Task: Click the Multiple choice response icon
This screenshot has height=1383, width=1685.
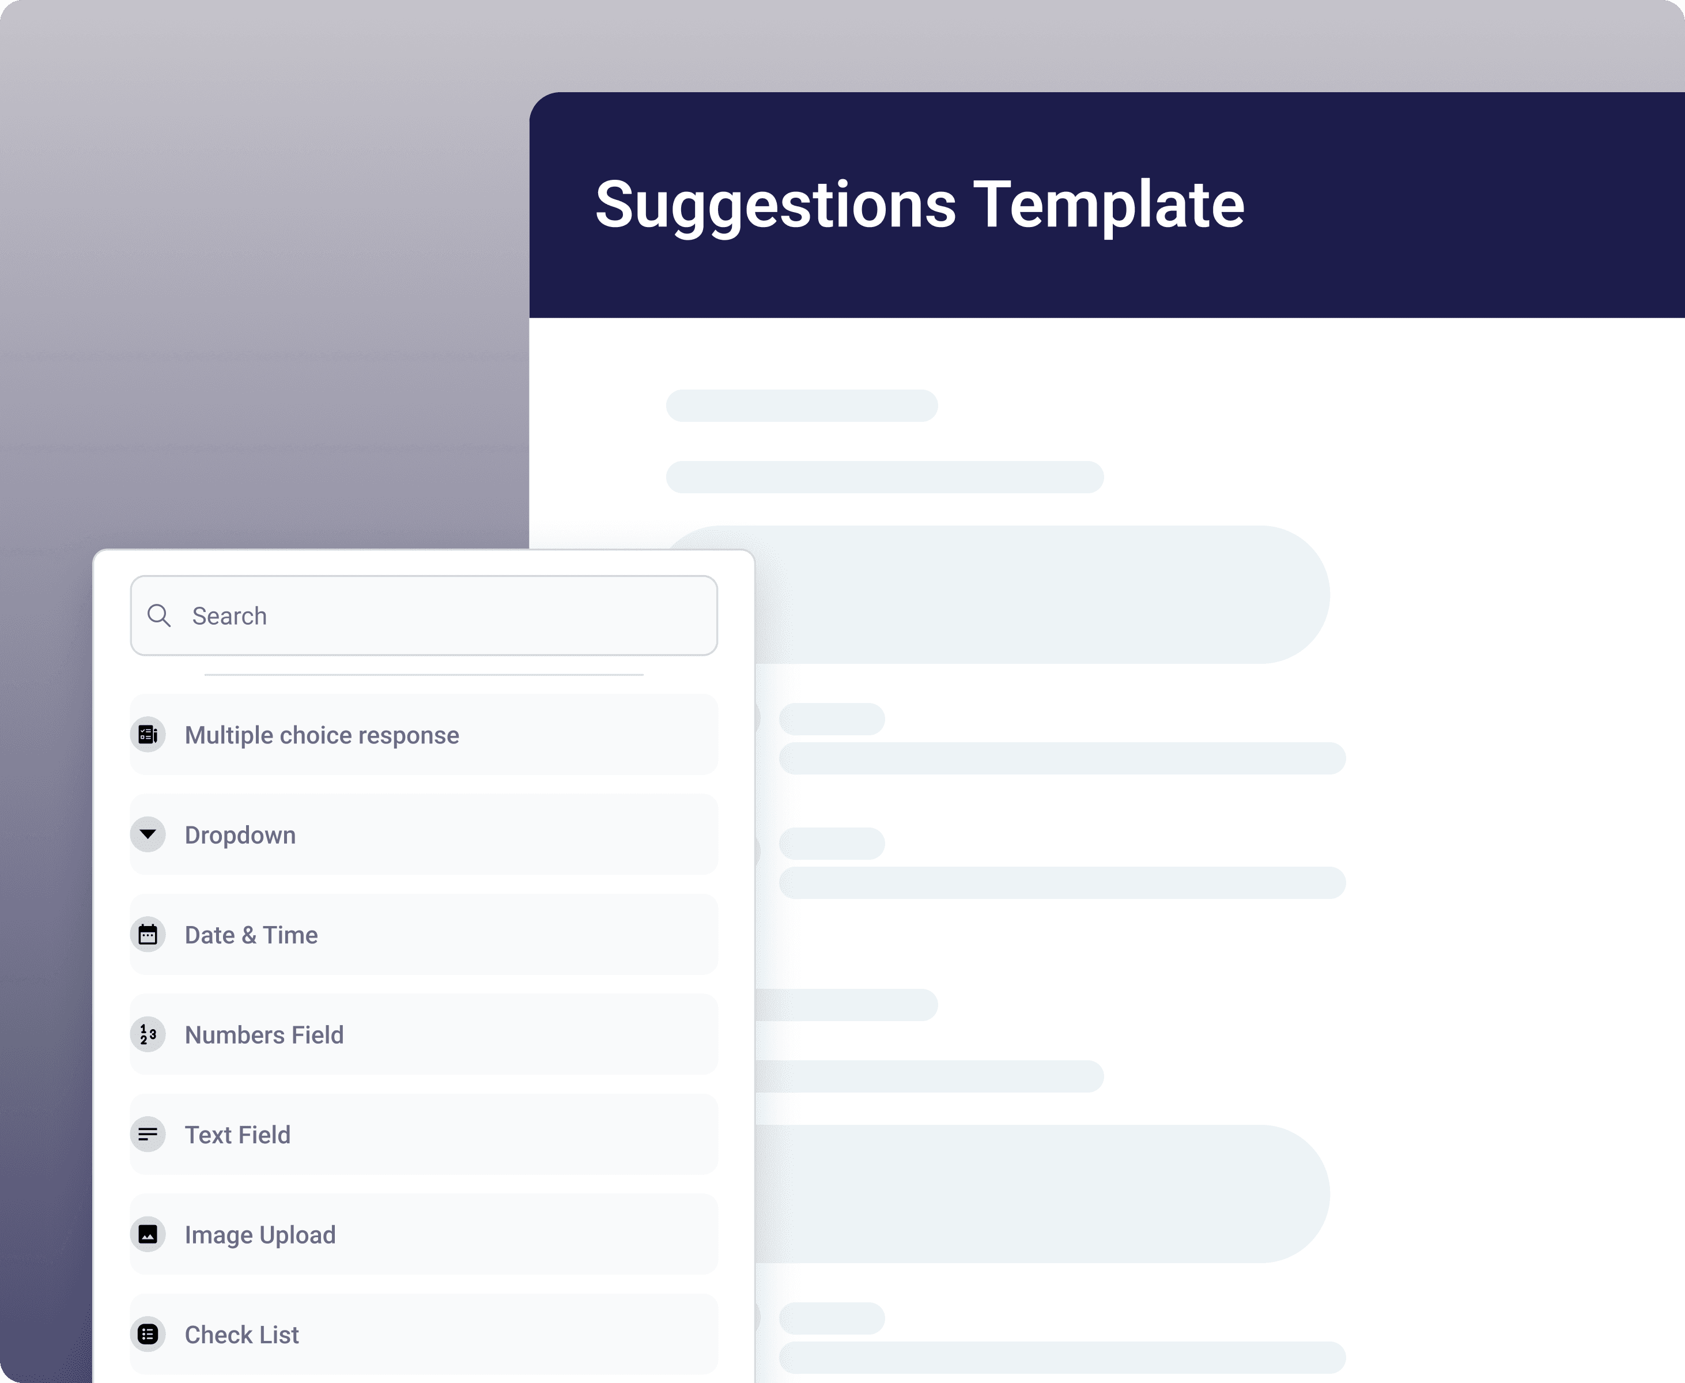Action: [148, 735]
